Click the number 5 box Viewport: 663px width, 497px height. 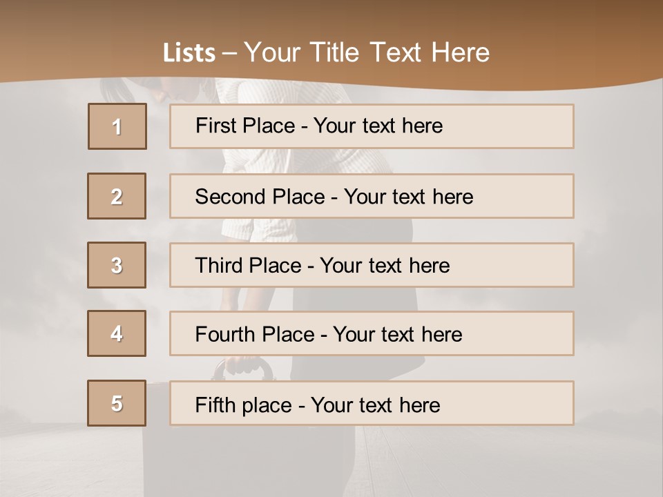pos(117,403)
